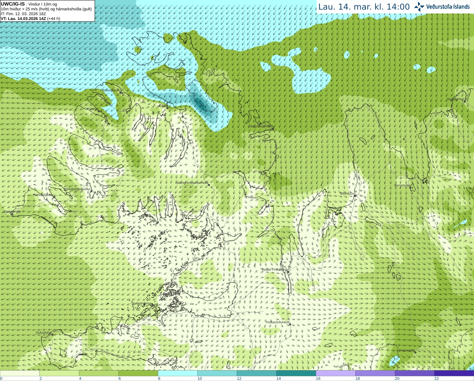Click the 14–16 m/s dark teal legend swatch
Image resolution: width=474 pixels, height=381 pixels.
coord(296,373)
